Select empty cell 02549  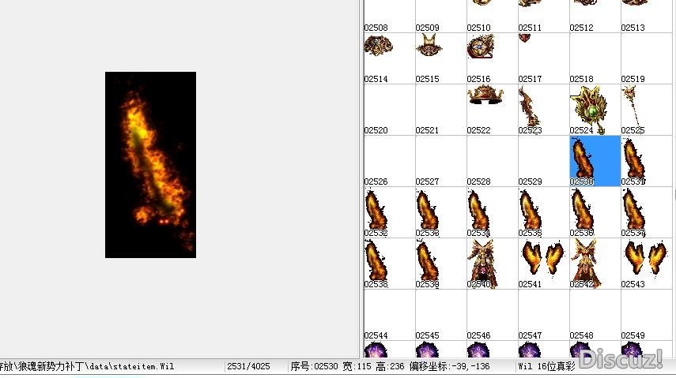point(646,315)
